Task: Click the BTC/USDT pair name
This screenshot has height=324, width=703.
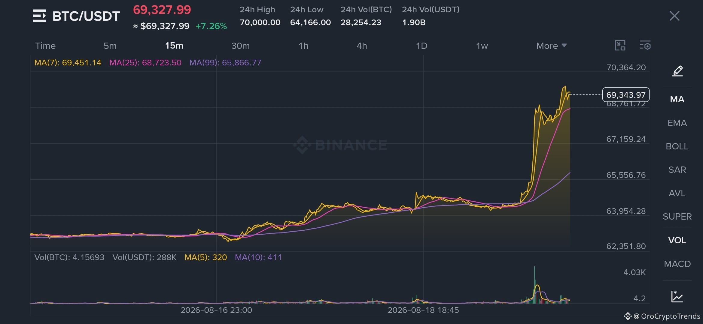Action: click(x=86, y=16)
